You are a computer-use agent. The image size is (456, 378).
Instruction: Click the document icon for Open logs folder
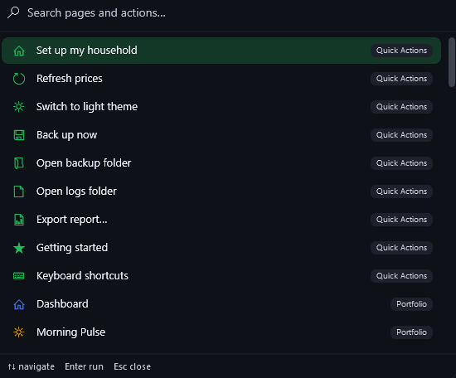19,191
